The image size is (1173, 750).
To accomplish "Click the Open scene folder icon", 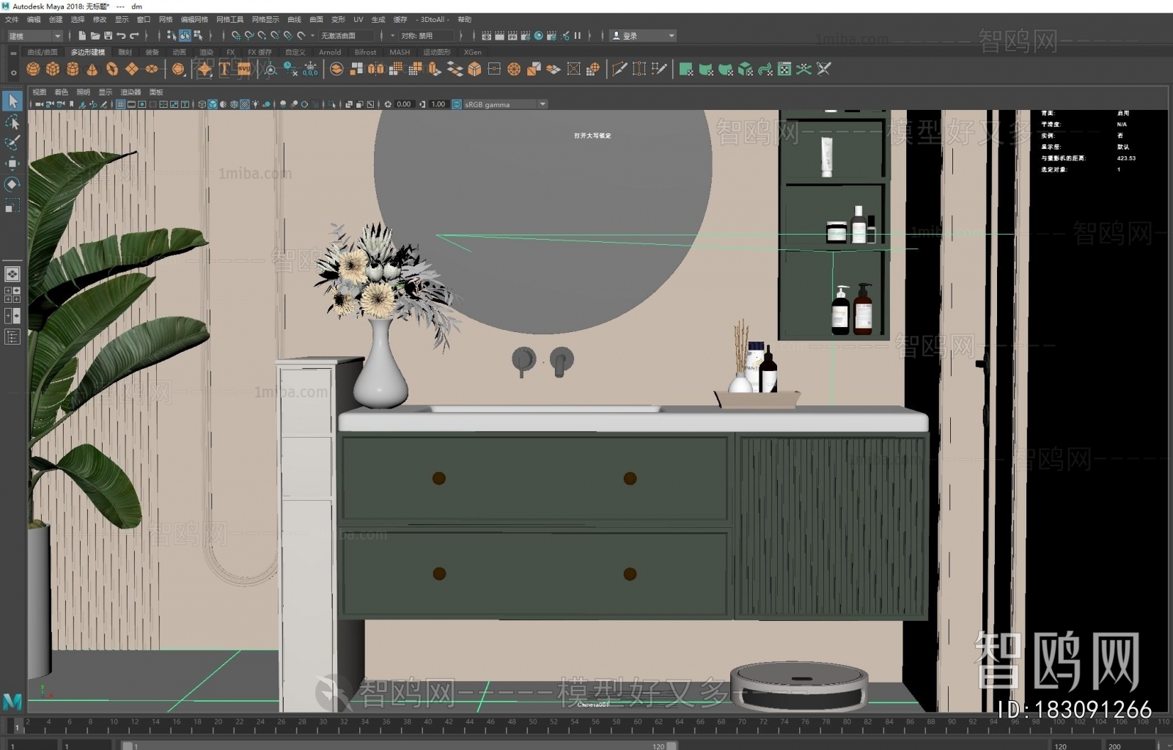I will coord(95,35).
